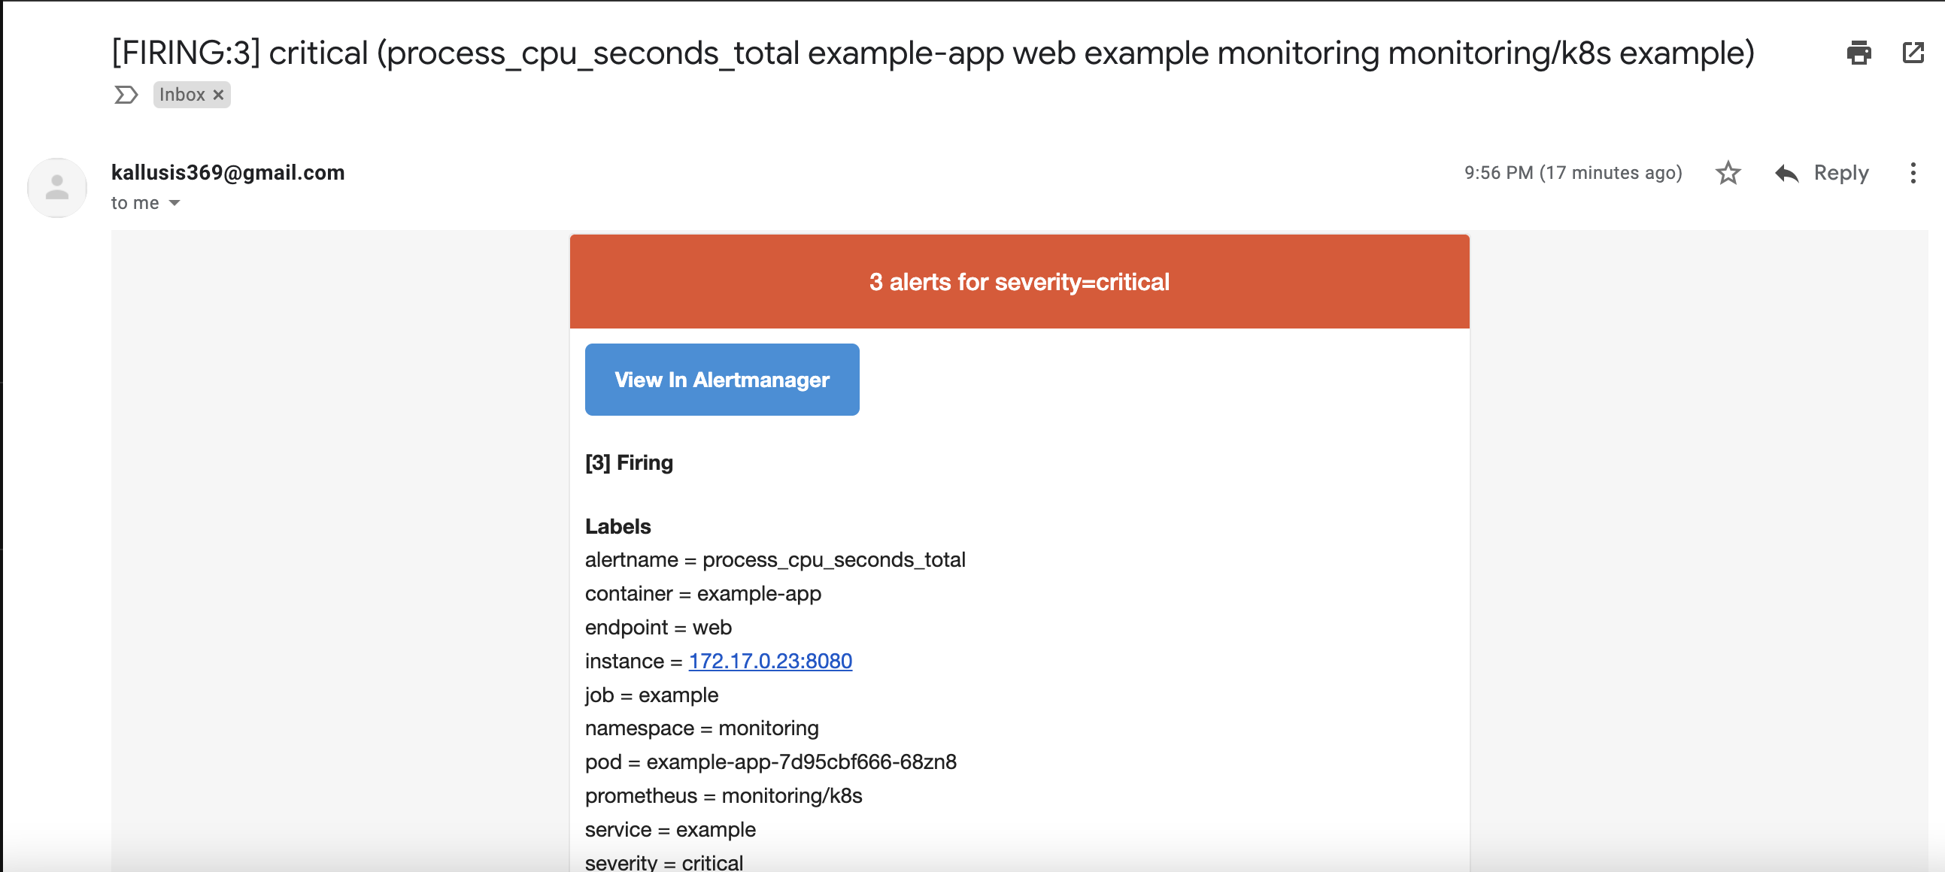Expand recipient details next to 'to me'
This screenshot has width=1945, height=872.
point(174,203)
